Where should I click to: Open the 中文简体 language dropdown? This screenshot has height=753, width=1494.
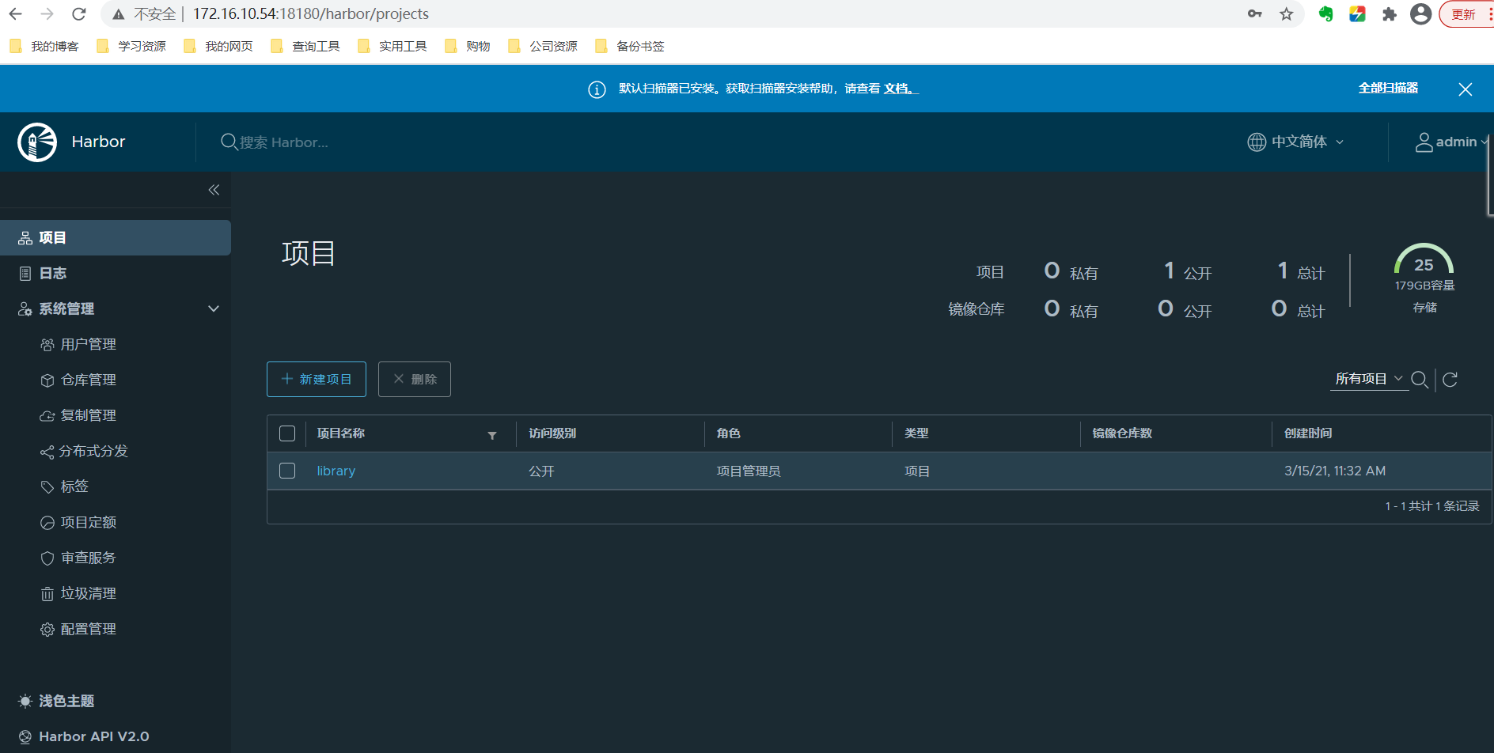(1296, 142)
